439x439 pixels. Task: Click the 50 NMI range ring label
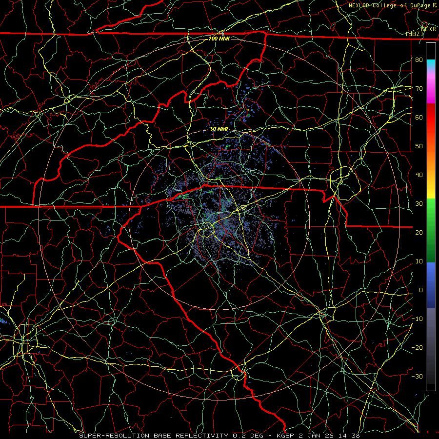point(219,129)
